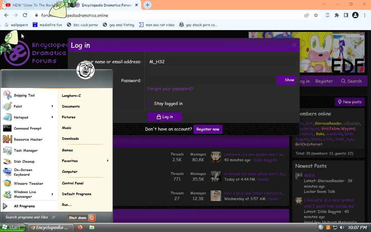Open Computer from the start menu

point(70,172)
